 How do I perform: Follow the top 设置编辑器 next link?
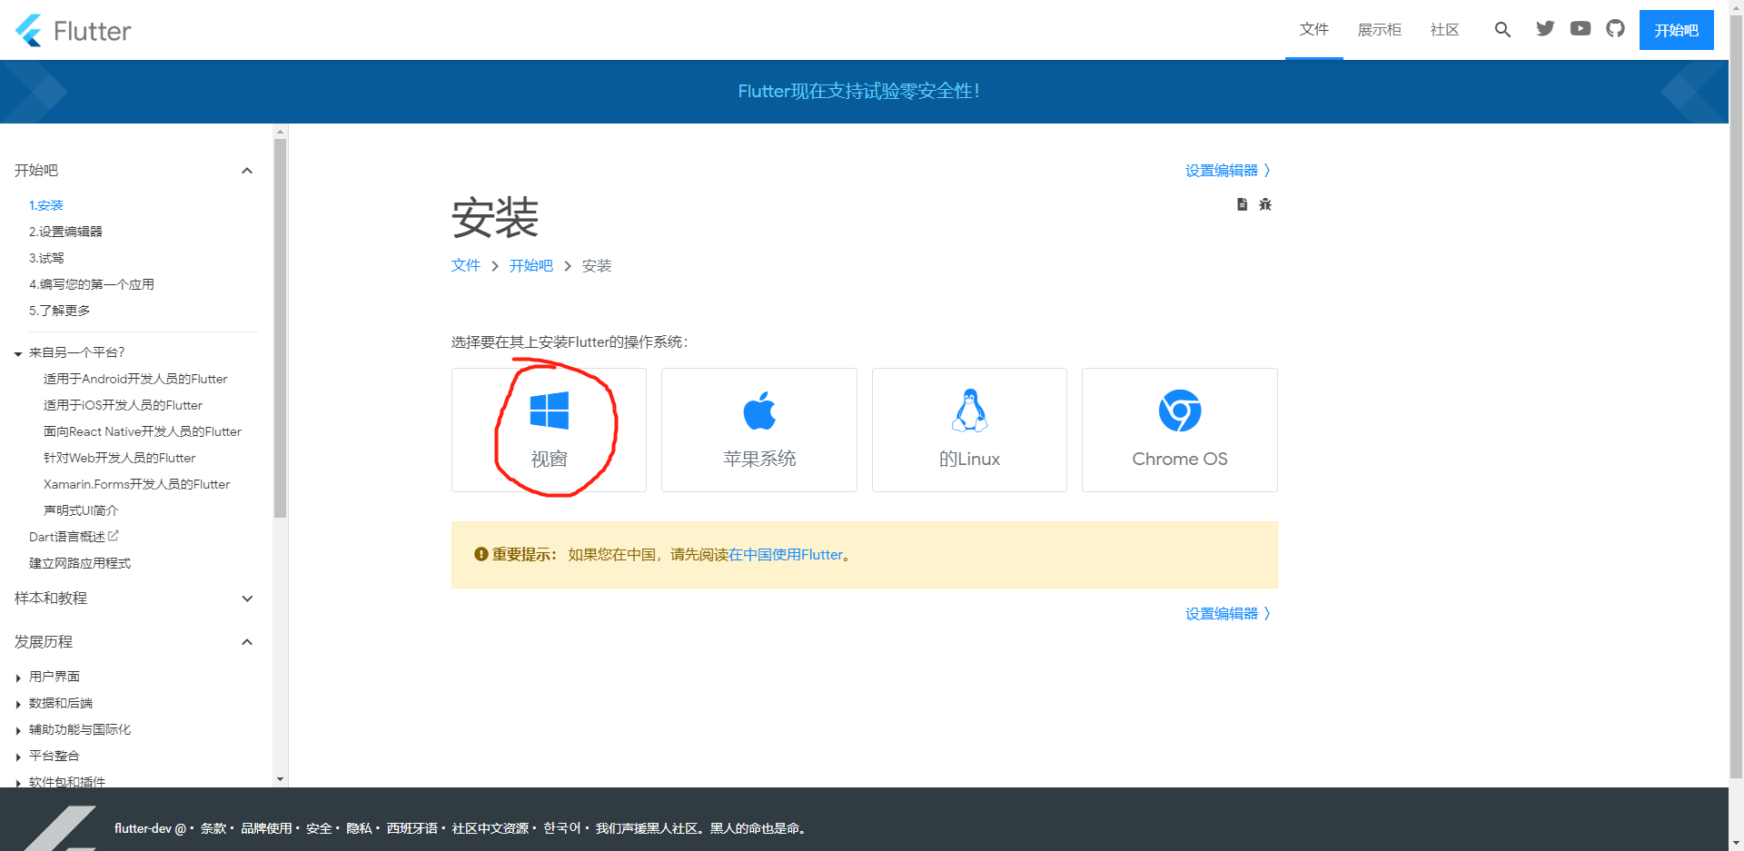click(x=1228, y=171)
